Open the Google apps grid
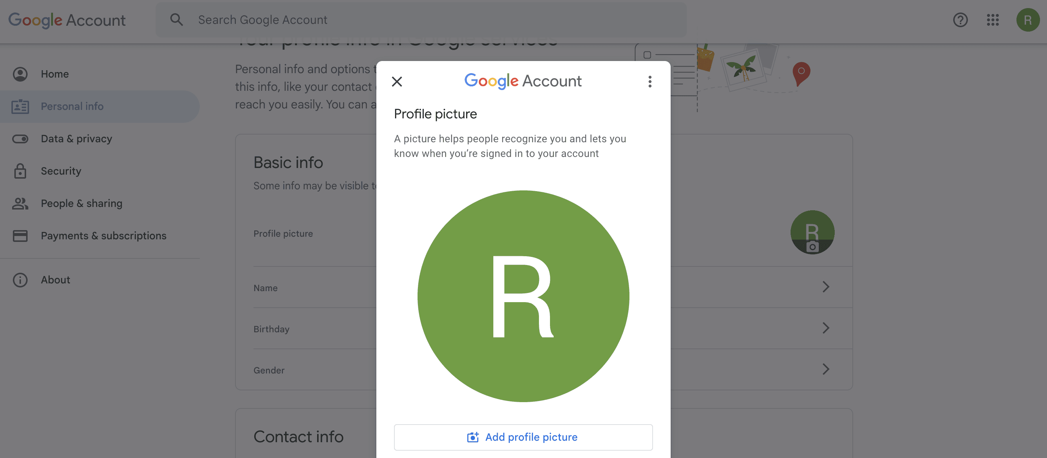1047x458 pixels. (993, 19)
